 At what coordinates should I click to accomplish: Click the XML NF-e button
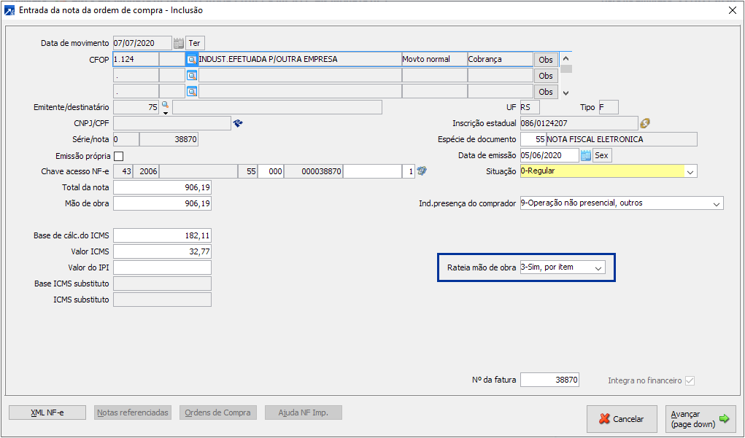click(47, 412)
